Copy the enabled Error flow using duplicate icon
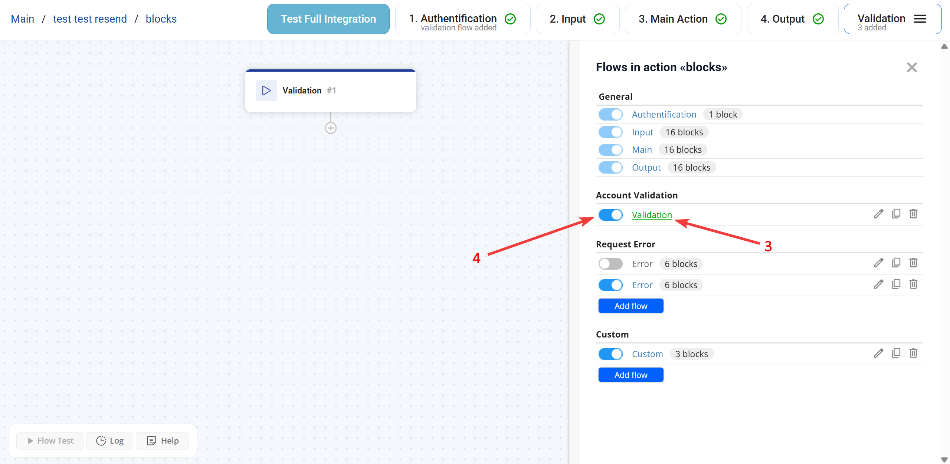 pos(896,284)
